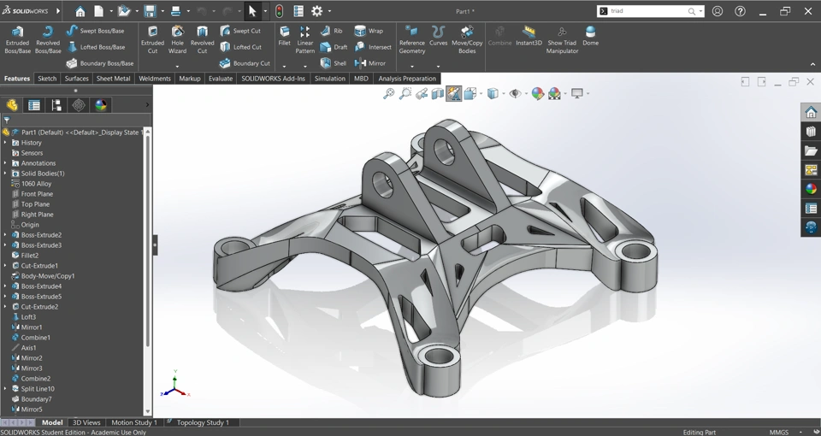This screenshot has width=821, height=436.
Task: Choose the Swept Cut tool
Action: (240, 31)
